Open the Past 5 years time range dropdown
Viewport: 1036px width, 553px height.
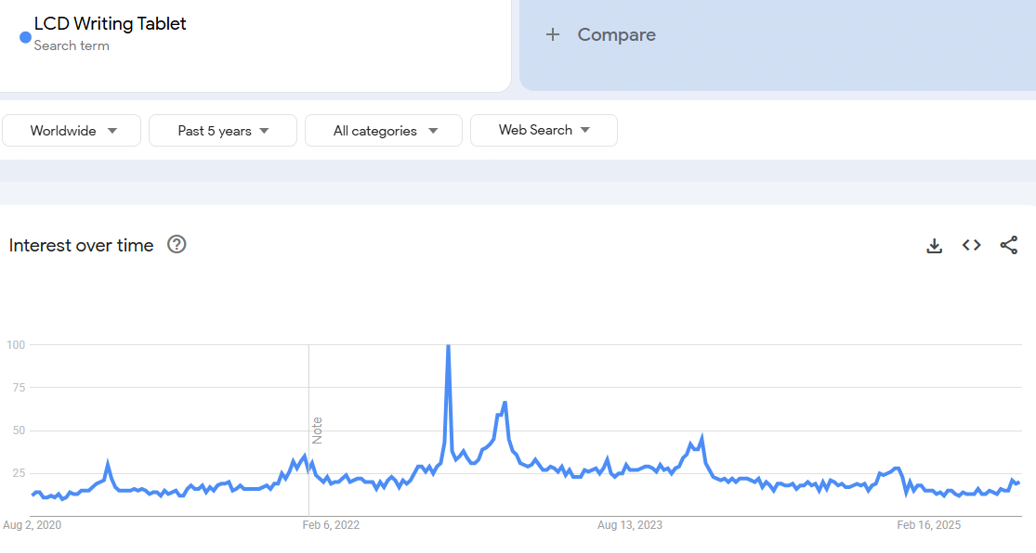223,131
